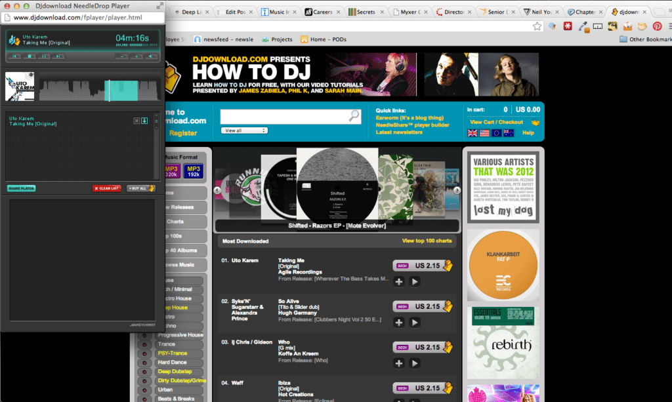672x402 pixels.
Task: Switch to the Careers browser tab
Action: (x=322, y=12)
